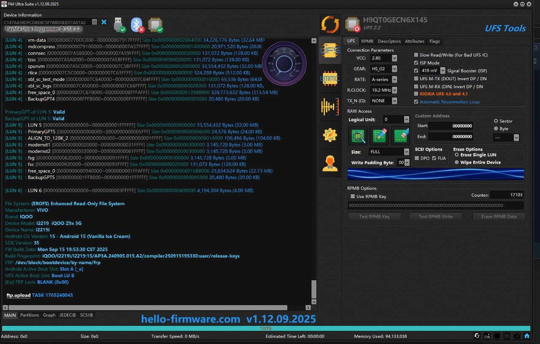Click the speedometer gauge widget

pos(284,64)
